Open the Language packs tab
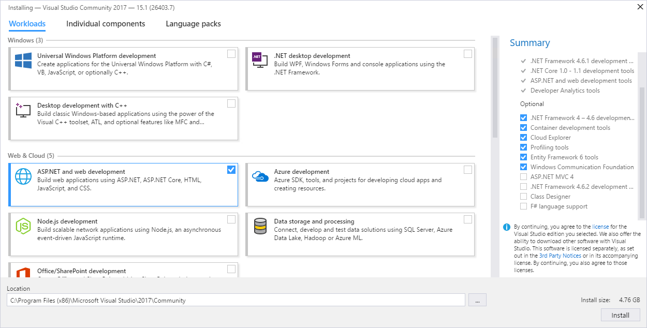The image size is (647, 328). click(x=193, y=24)
